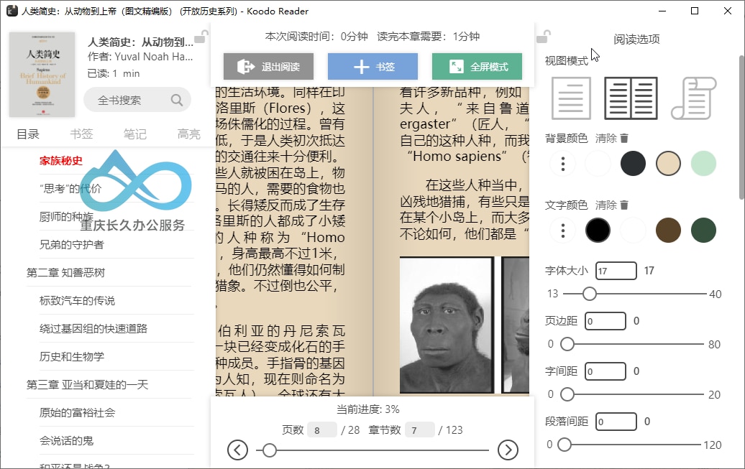Open chapter 兄弟的守护者

point(71,245)
